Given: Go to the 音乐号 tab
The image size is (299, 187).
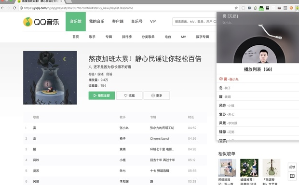Looking at the screenshot, I should click(137, 21).
